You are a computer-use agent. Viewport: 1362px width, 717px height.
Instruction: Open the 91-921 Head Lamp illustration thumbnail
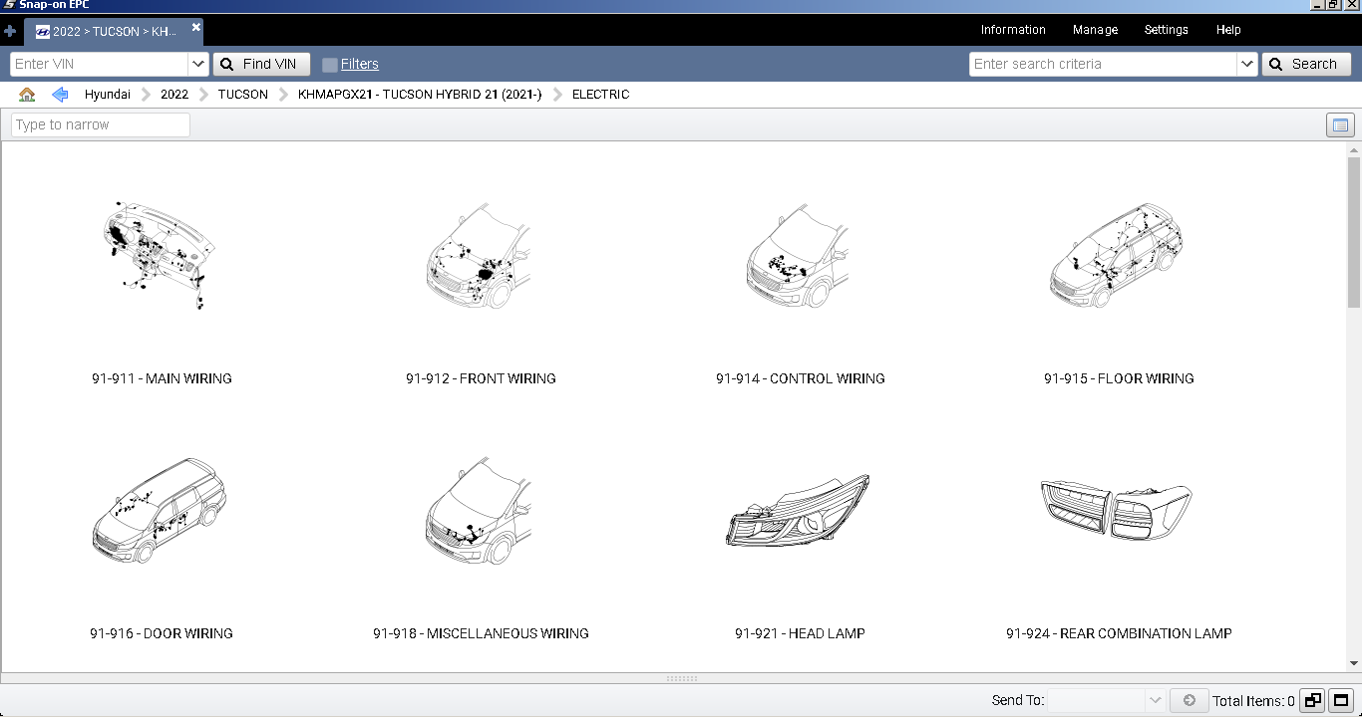coord(799,510)
